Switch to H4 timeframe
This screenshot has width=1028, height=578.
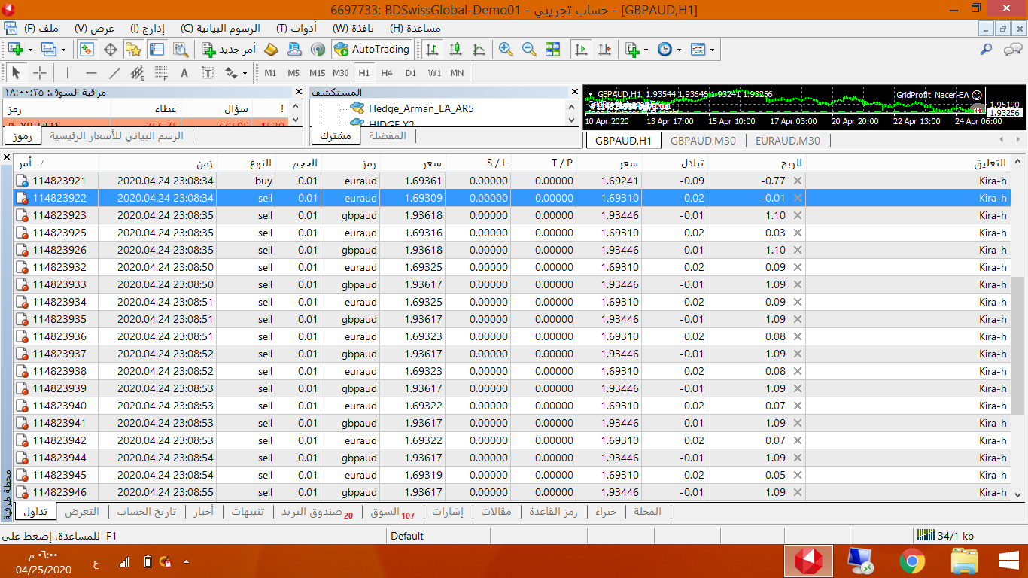click(x=387, y=73)
